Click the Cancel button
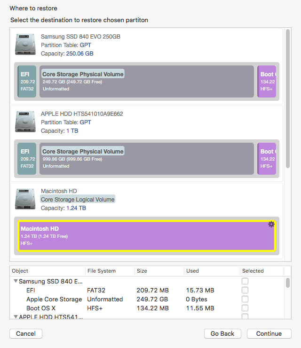The height and width of the screenshot is (348, 301). [x=26, y=333]
